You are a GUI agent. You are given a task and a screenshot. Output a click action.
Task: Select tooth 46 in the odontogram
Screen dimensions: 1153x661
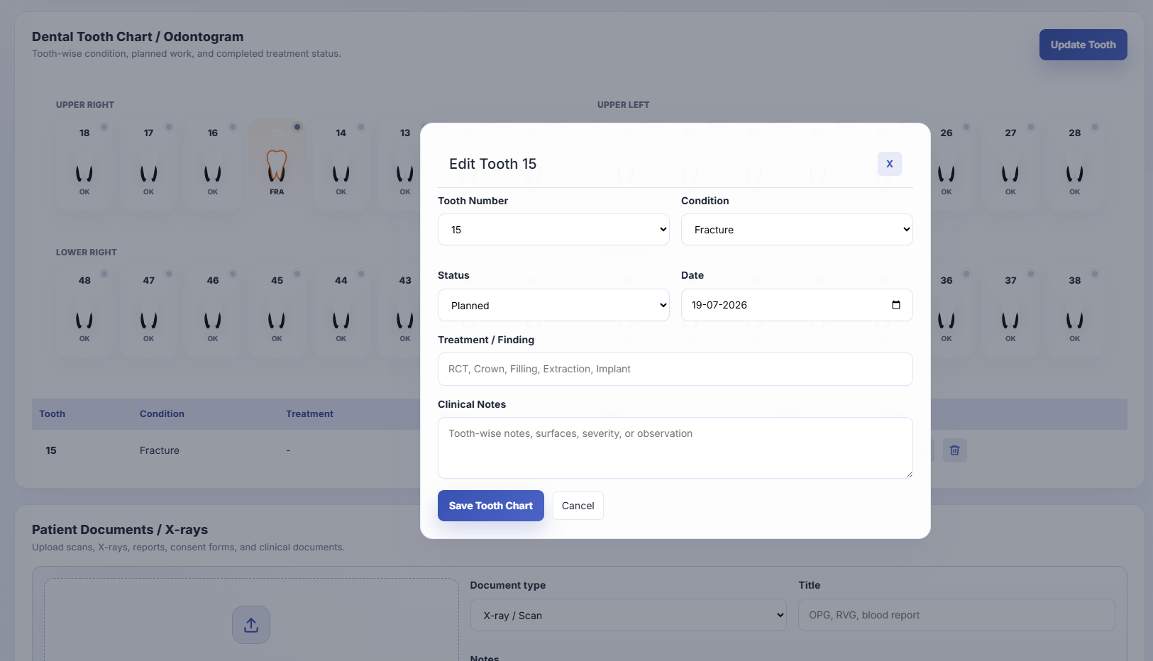coord(213,311)
